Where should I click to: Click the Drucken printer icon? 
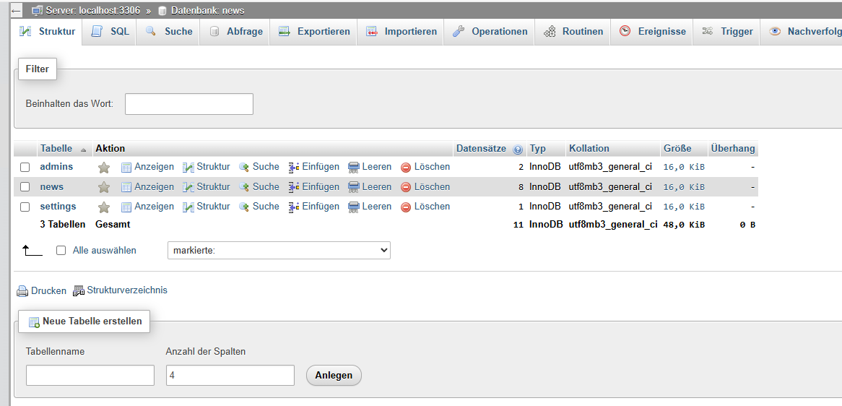coord(22,291)
